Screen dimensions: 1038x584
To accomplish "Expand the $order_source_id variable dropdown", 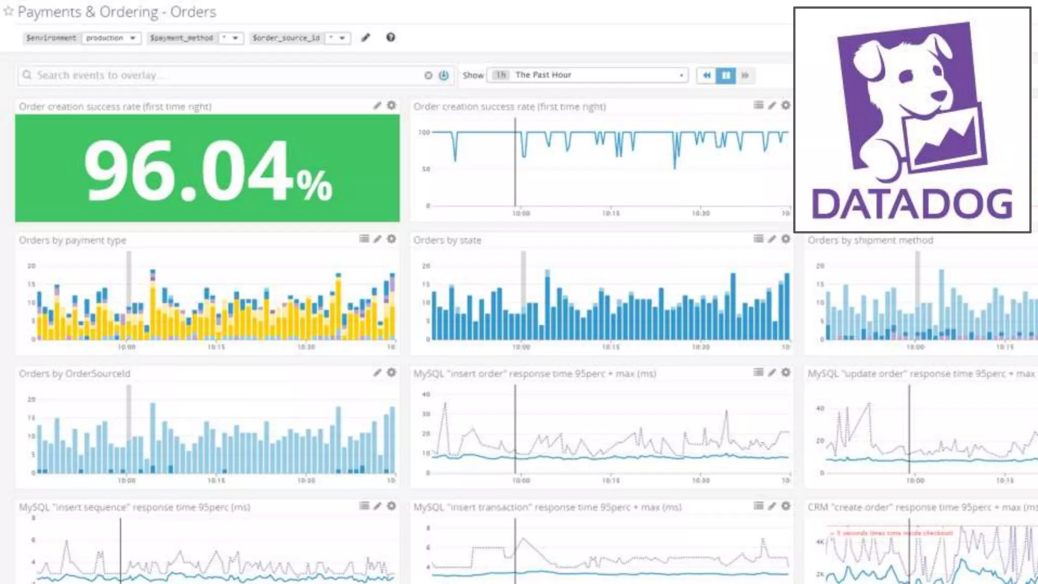I will pos(338,38).
